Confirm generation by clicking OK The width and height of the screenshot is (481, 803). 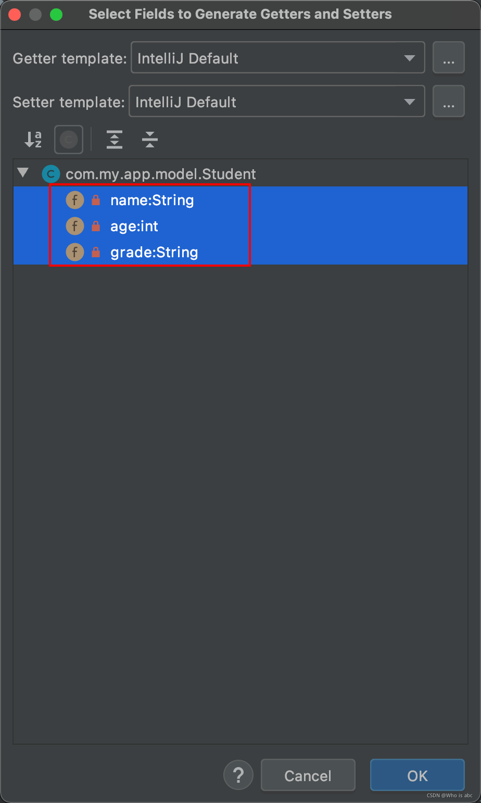point(417,775)
